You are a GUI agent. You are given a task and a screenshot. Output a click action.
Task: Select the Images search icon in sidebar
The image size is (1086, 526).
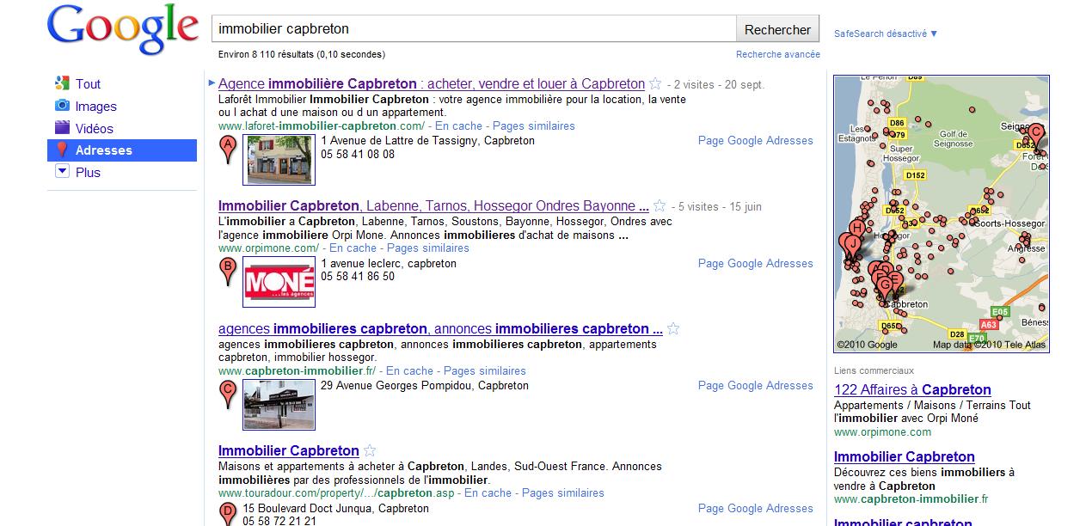62,106
